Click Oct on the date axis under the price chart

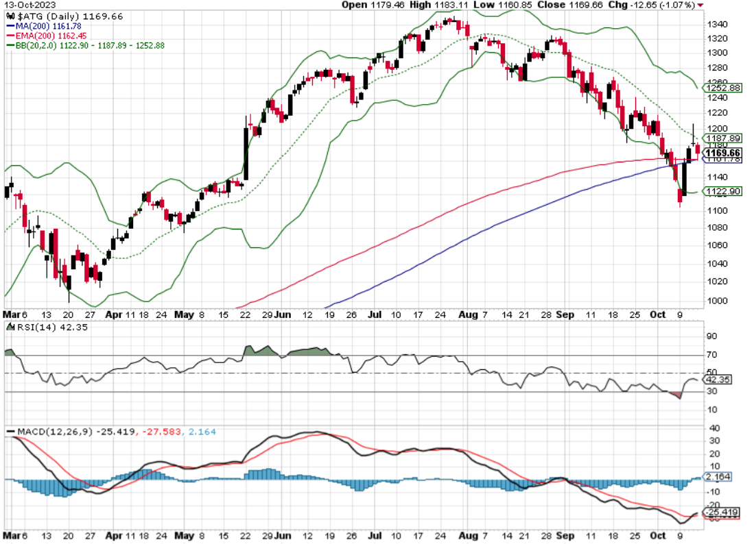click(658, 315)
